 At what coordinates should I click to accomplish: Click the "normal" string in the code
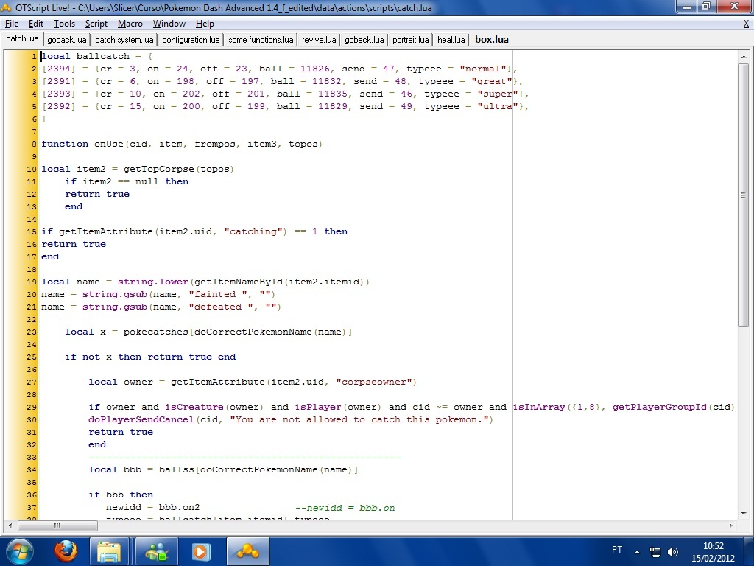(483, 69)
